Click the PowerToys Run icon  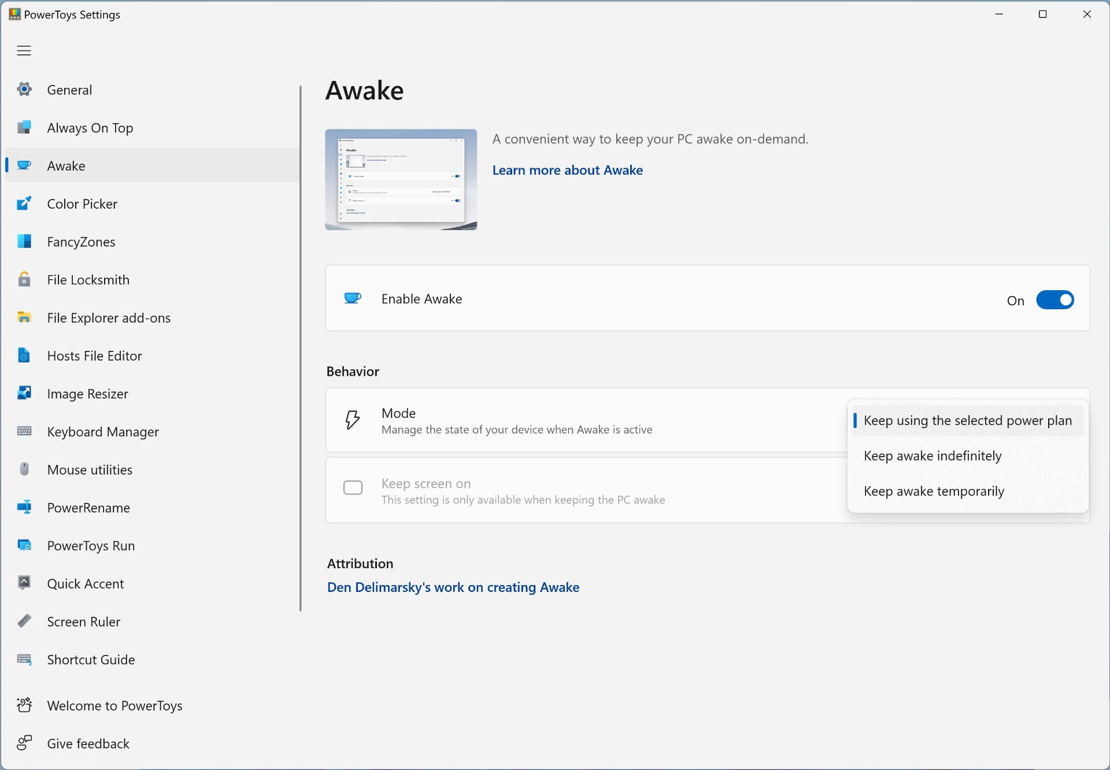pyautogui.click(x=24, y=545)
